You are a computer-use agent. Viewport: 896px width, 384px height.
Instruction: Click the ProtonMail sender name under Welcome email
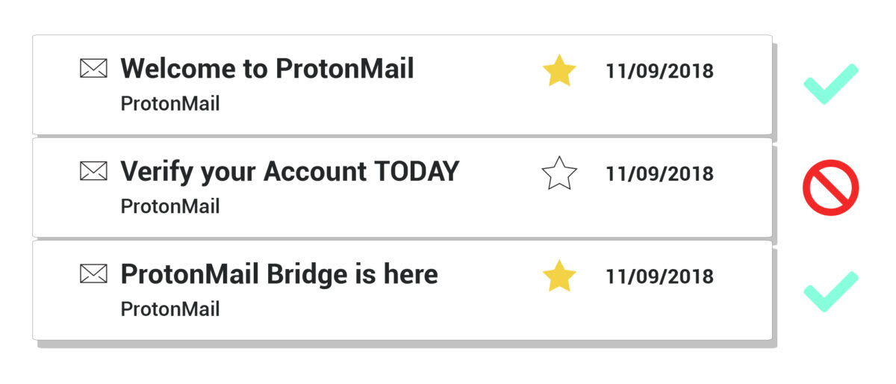click(170, 104)
